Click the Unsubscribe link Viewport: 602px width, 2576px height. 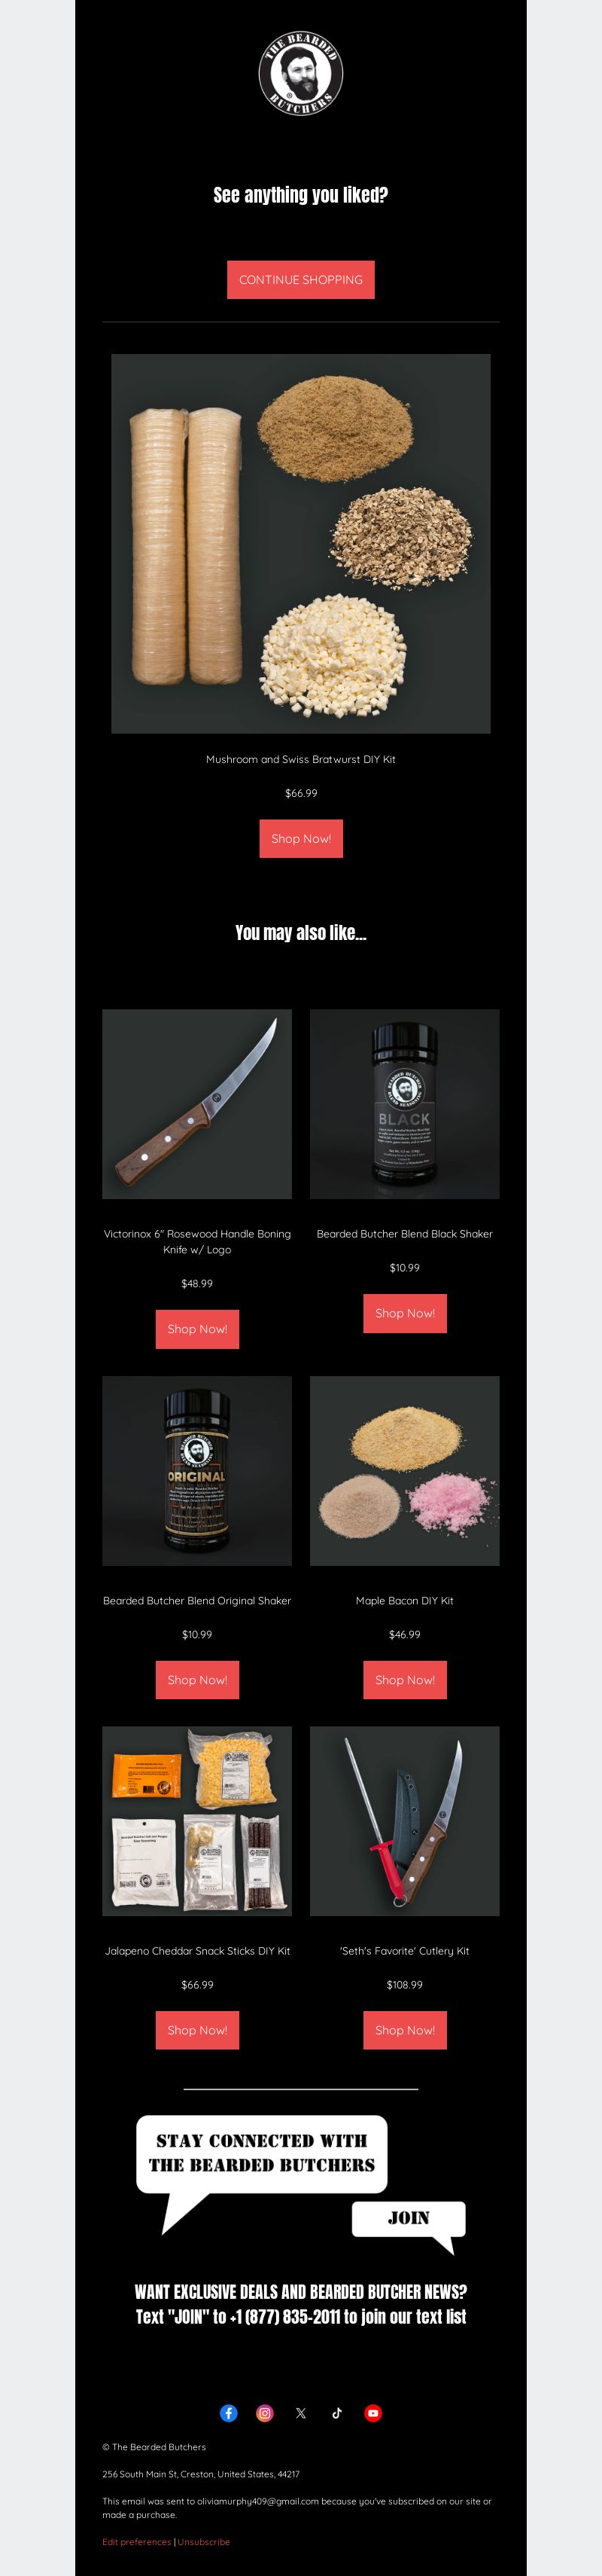(x=204, y=2541)
